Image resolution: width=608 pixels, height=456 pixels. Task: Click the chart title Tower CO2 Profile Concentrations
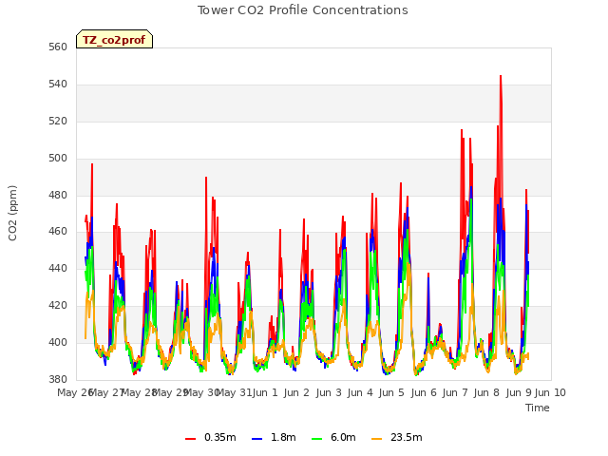click(303, 10)
